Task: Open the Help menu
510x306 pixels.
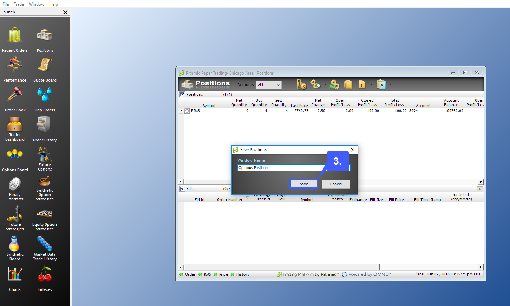Action: pyautogui.click(x=53, y=4)
